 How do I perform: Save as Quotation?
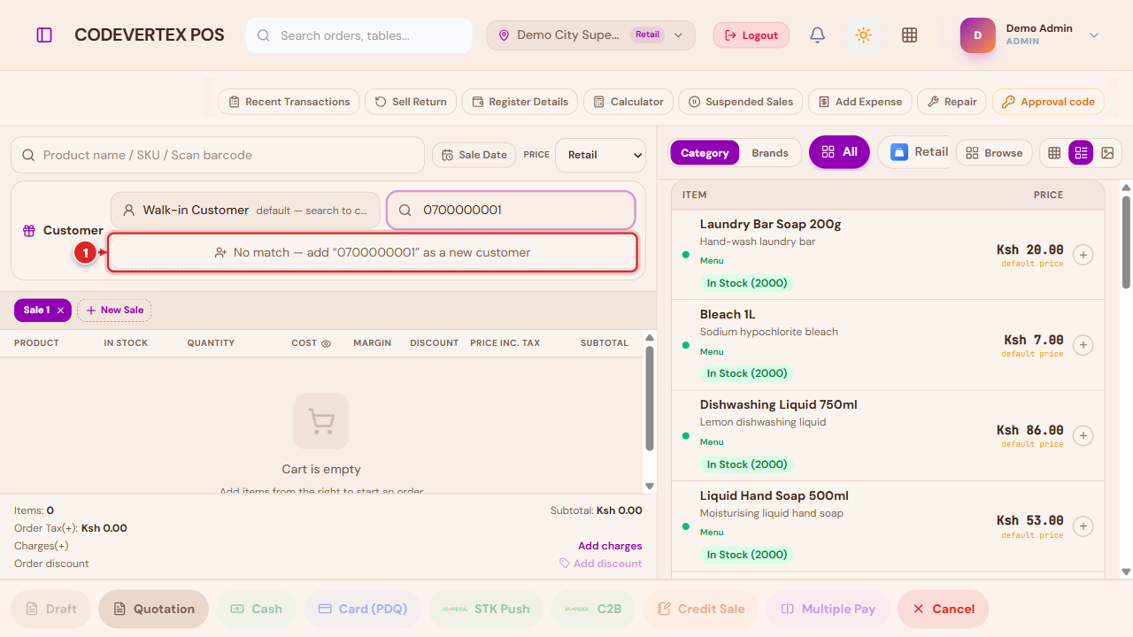[x=153, y=609]
